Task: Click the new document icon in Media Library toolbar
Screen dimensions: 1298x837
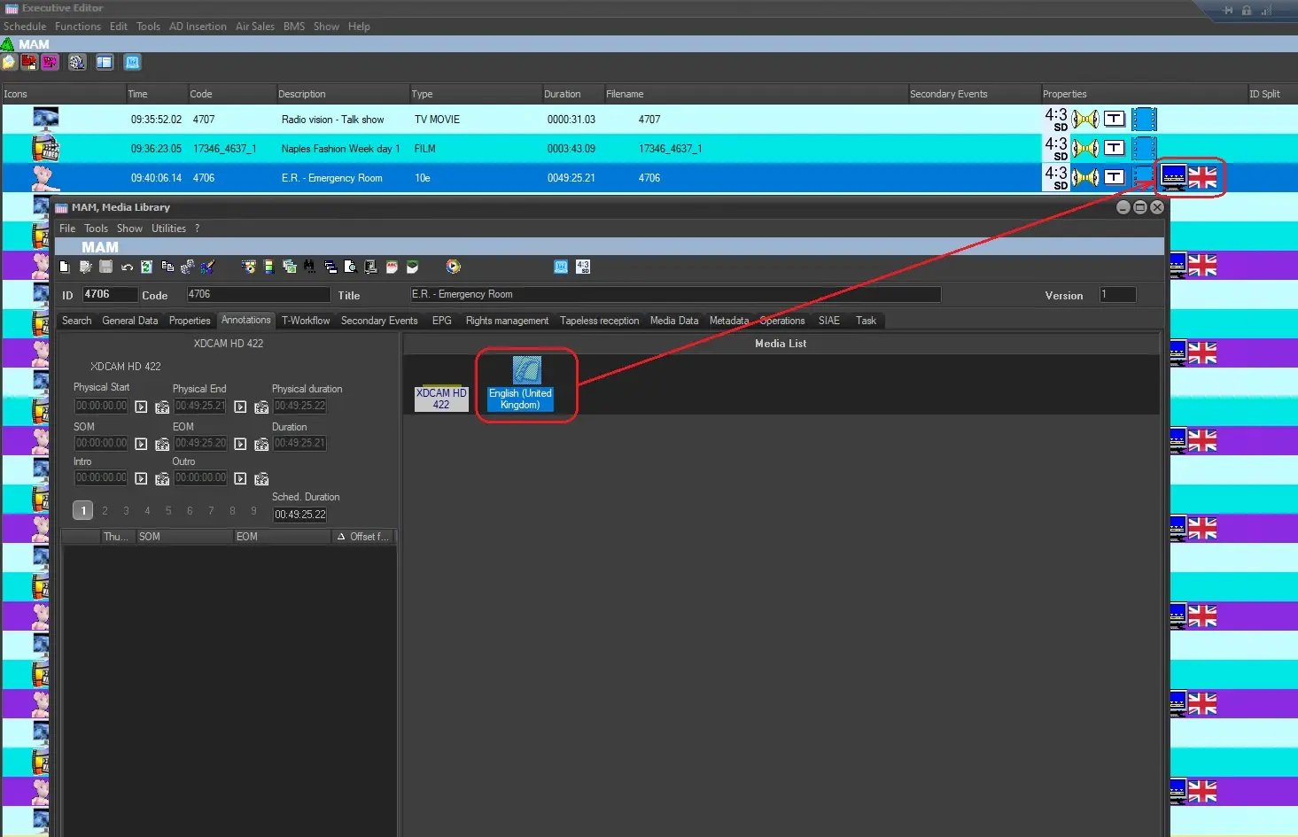Action: point(64,267)
